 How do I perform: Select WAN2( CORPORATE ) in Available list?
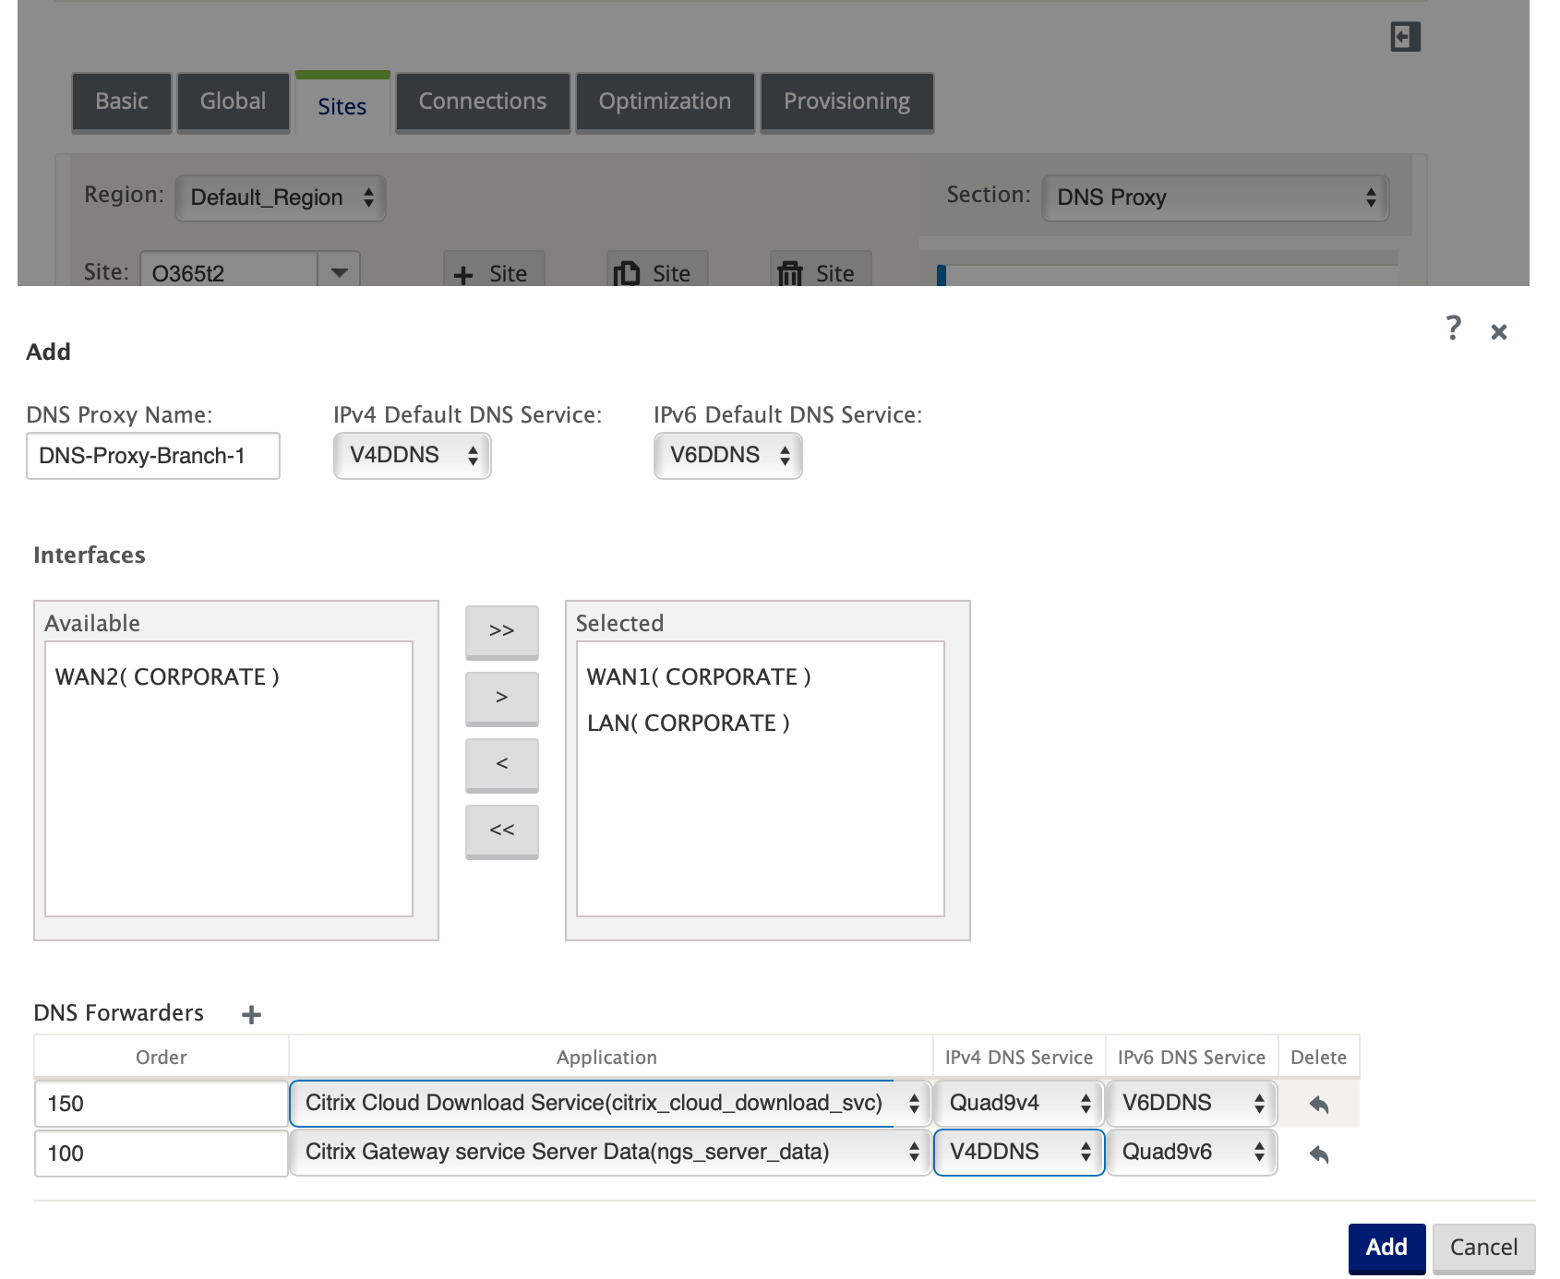click(x=167, y=677)
